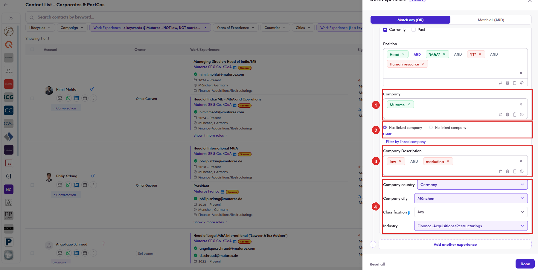Click Add another experience

(455, 244)
